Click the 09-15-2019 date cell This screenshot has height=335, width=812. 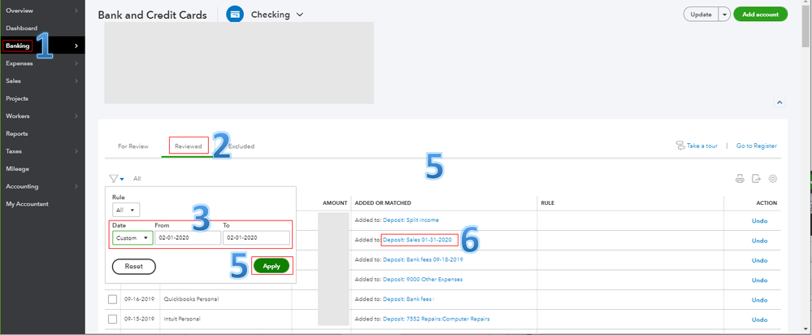pyautogui.click(x=139, y=319)
